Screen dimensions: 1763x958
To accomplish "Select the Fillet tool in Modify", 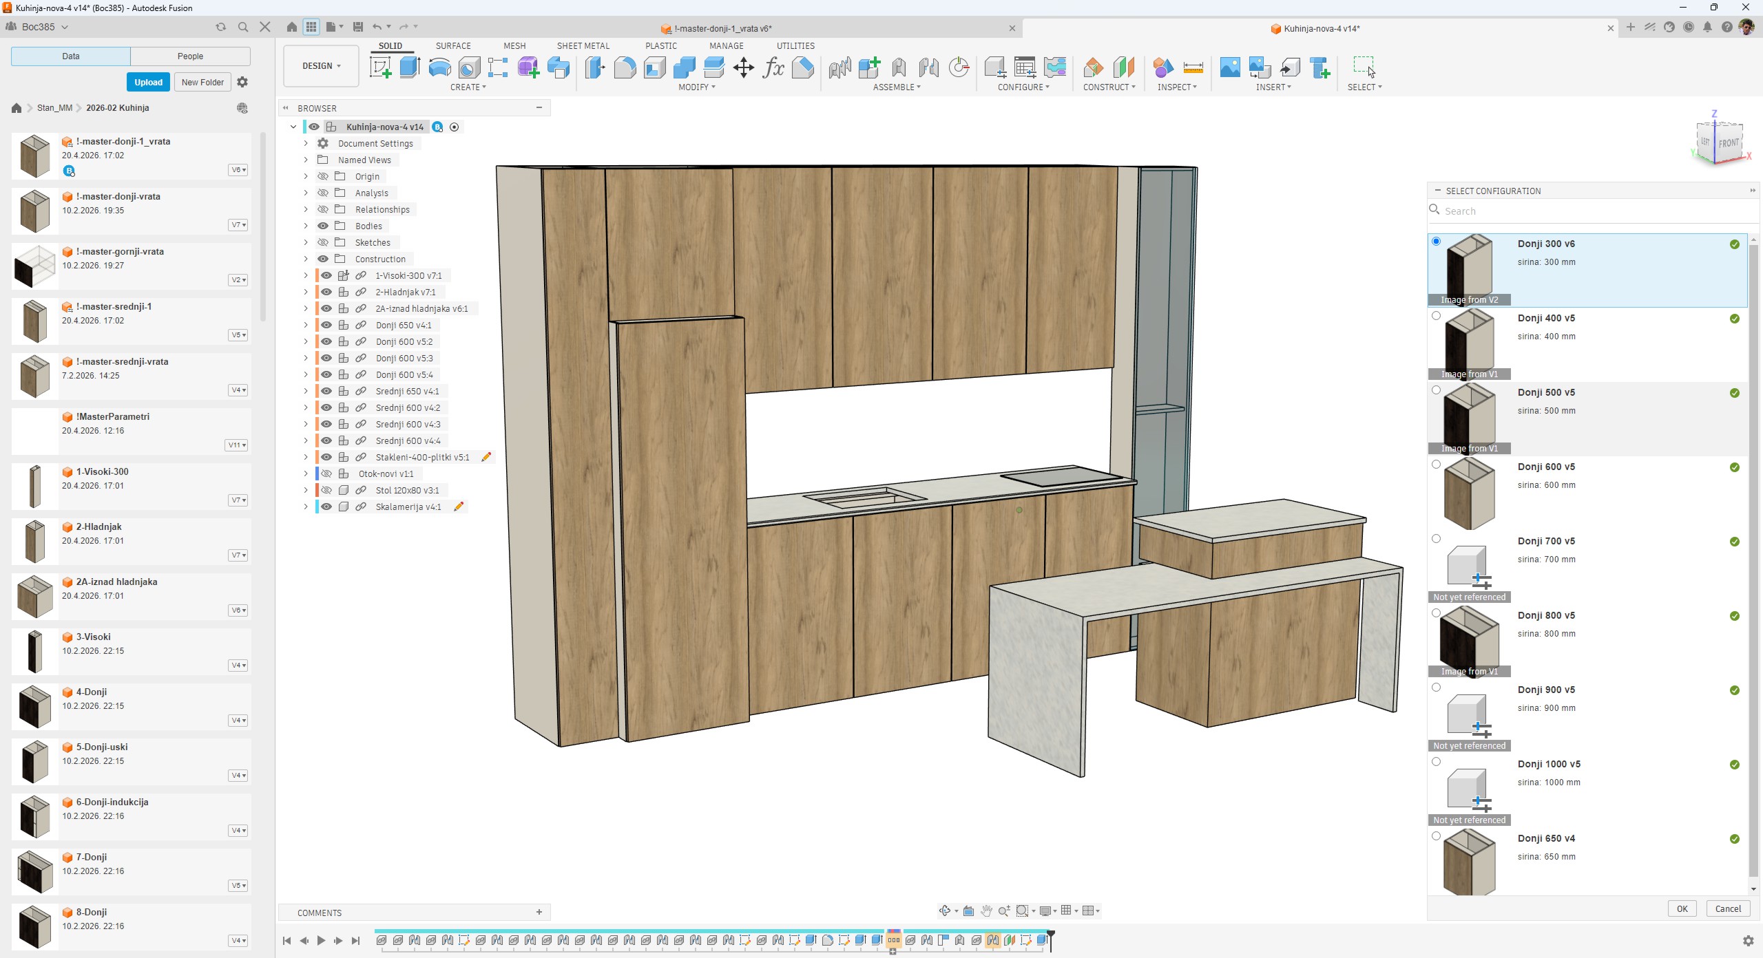I will (625, 67).
